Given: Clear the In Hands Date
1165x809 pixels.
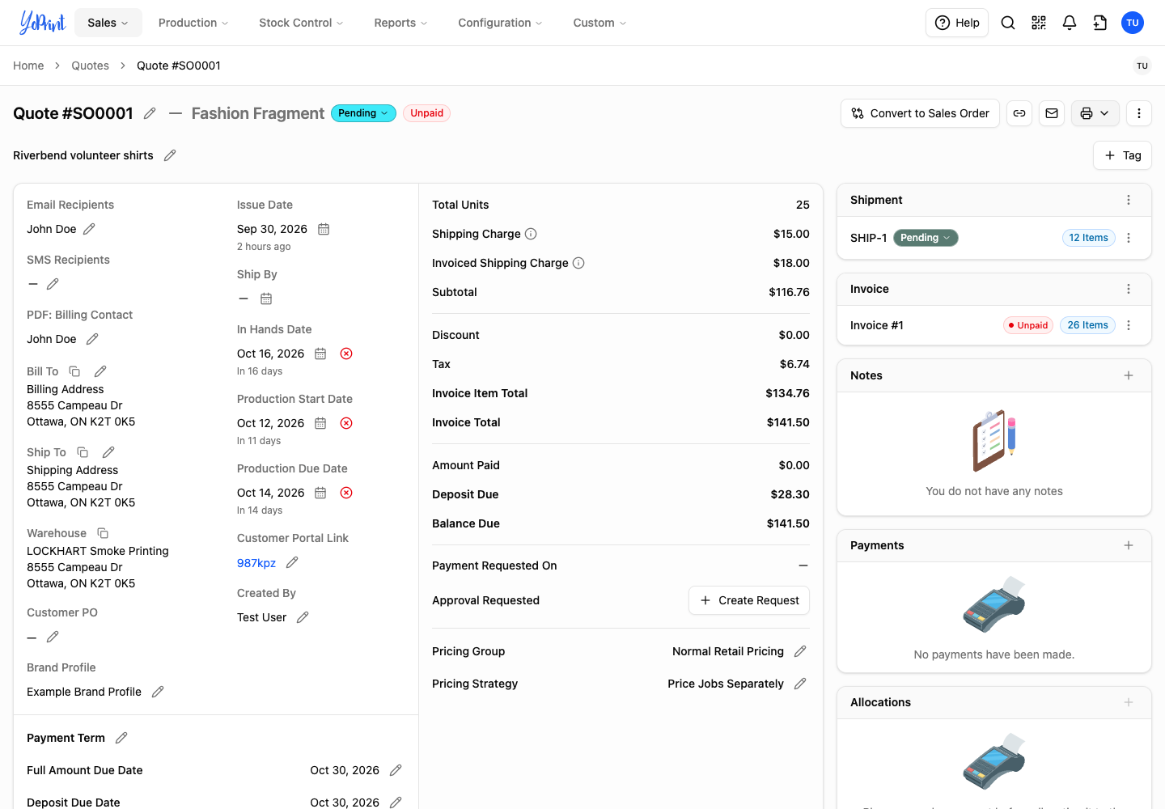Looking at the screenshot, I should [x=346, y=354].
